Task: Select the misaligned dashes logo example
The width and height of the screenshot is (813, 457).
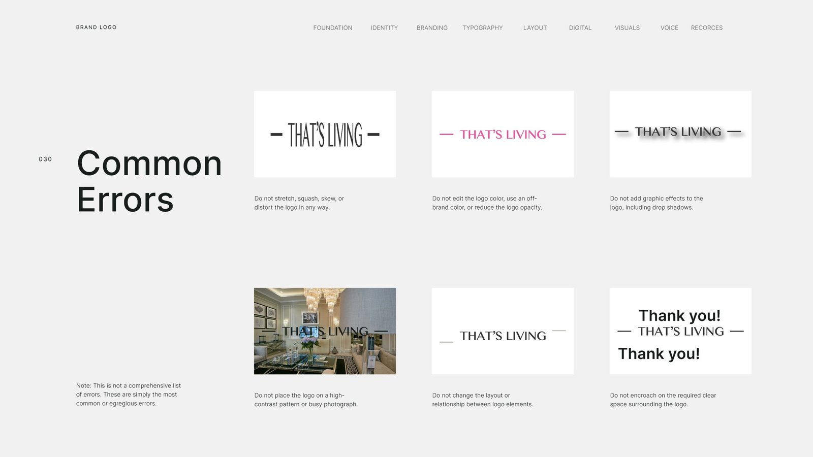Action: (503, 331)
